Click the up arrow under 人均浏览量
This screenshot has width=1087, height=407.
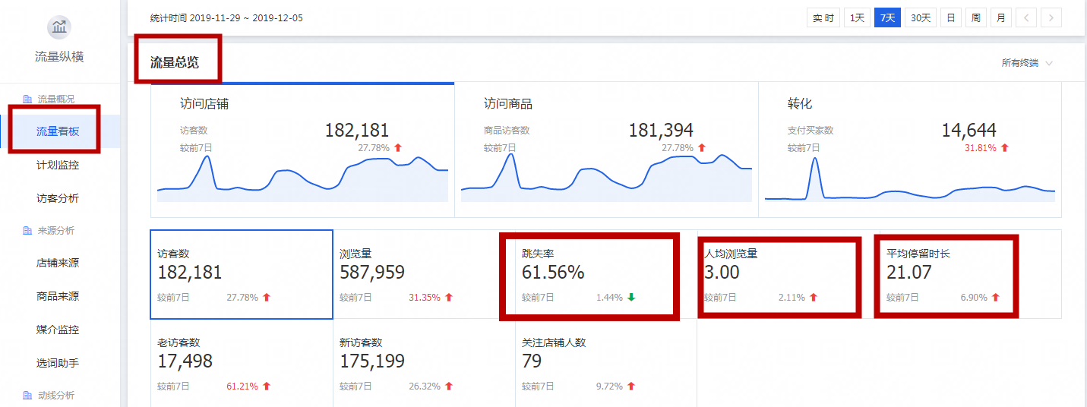tap(813, 297)
